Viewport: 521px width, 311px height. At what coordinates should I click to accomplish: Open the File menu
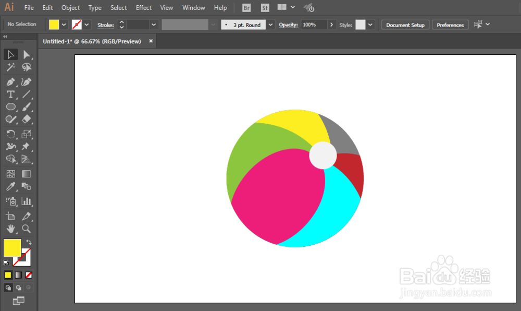[x=29, y=8]
